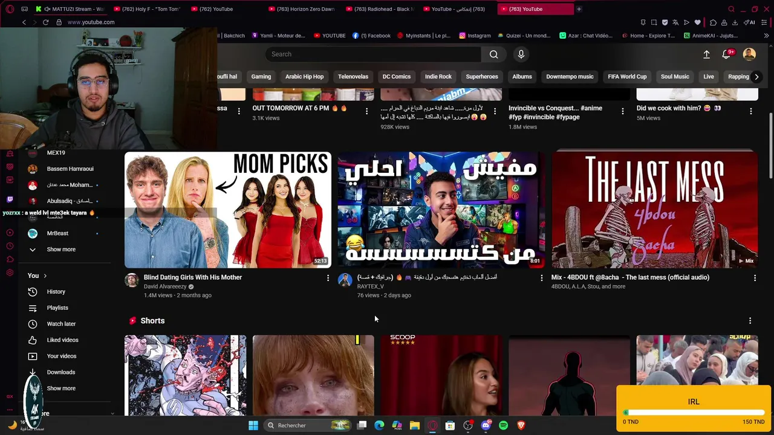Open Discord from the taskbar
Screen dimensions: 774x435
486,425
